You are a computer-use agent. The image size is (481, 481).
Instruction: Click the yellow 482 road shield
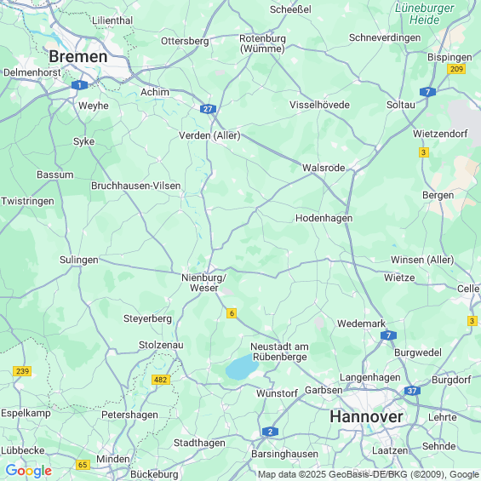tap(161, 380)
